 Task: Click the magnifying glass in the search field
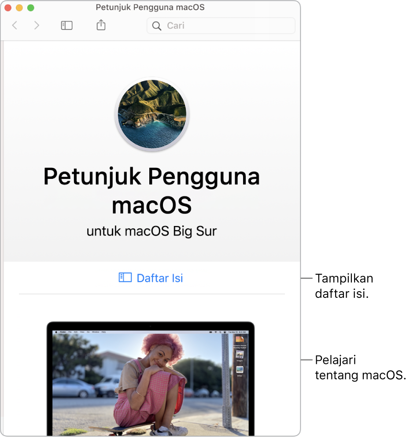pos(157,26)
